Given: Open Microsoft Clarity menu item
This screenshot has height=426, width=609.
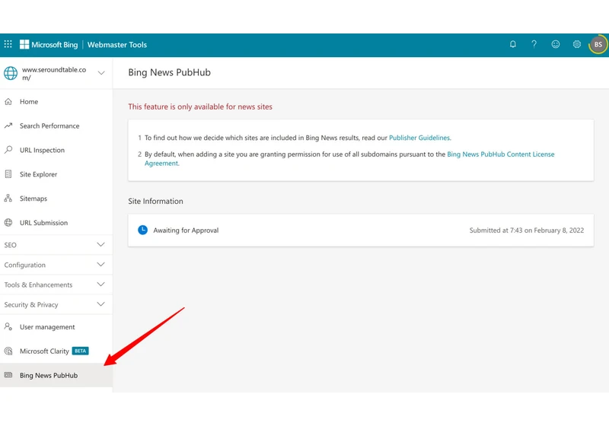Looking at the screenshot, I should [x=56, y=351].
